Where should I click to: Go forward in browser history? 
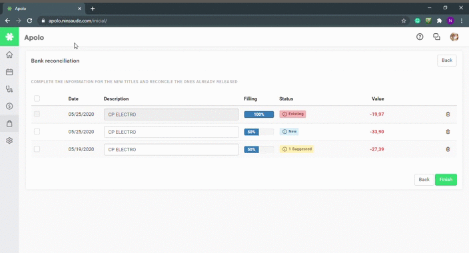pyautogui.click(x=19, y=21)
